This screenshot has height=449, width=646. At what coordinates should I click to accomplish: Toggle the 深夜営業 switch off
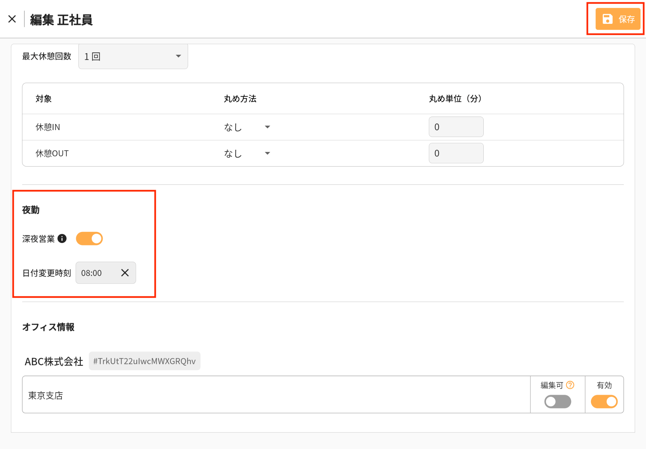(89, 239)
